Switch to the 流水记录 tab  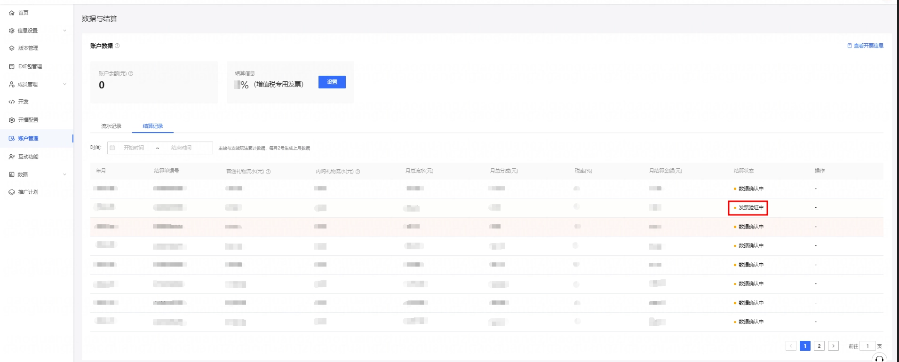pos(111,126)
